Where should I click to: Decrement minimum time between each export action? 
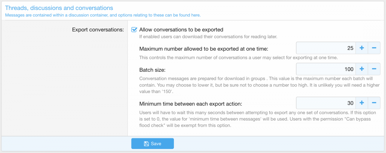coord(374,103)
